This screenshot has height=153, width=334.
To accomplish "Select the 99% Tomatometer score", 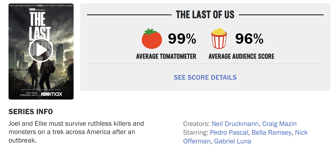I will [182, 39].
